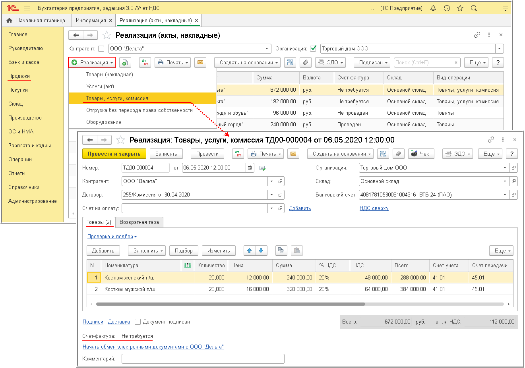Open Контрагент ООО Дельта card icon
Screen dimensions: 525x368
pyautogui.click(x=281, y=181)
